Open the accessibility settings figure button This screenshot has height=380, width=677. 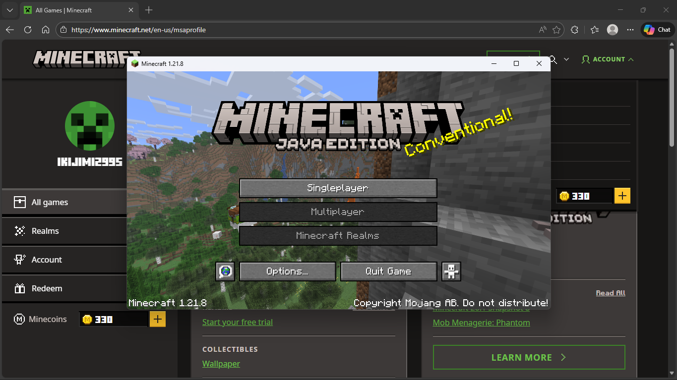coord(451,271)
